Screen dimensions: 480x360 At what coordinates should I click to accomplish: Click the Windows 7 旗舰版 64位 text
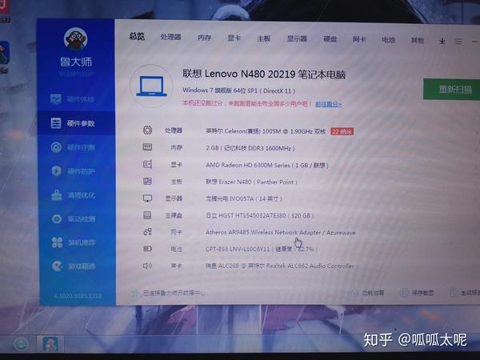pyautogui.click(x=238, y=90)
